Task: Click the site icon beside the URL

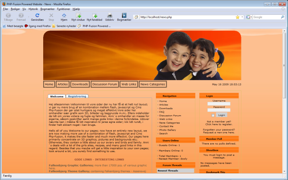Action: click(x=136, y=17)
